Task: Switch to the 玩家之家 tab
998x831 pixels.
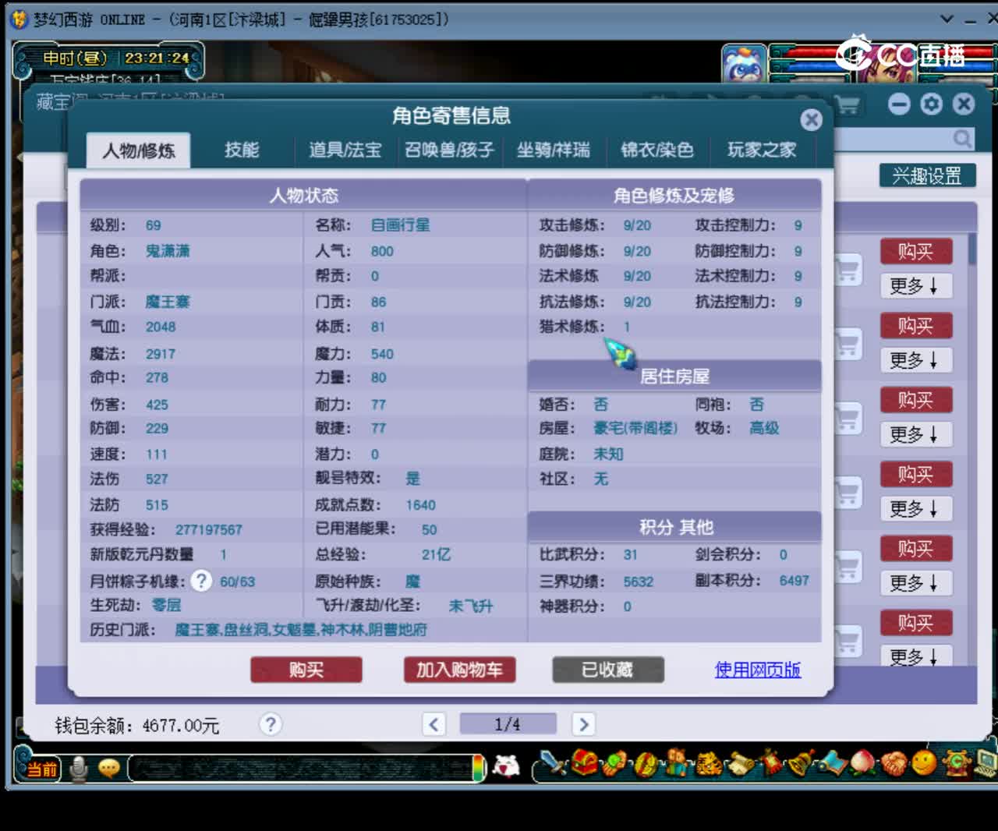Action: [762, 150]
